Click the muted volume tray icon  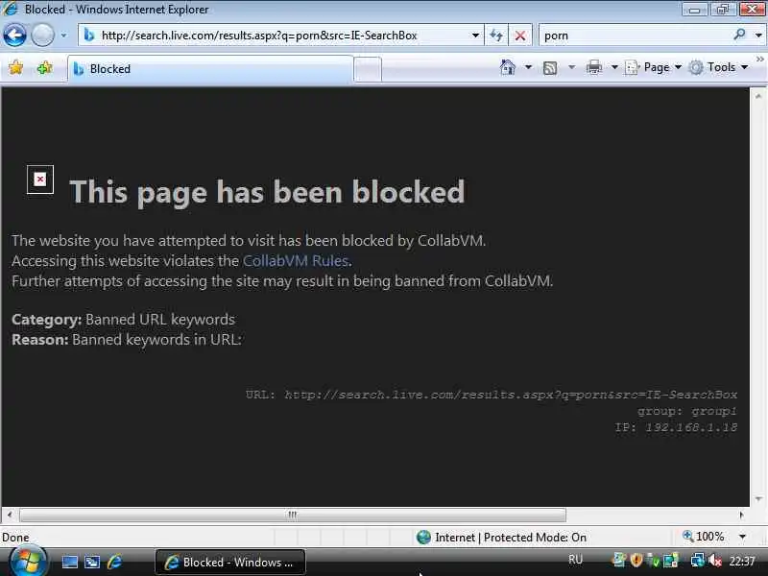[715, 560]
